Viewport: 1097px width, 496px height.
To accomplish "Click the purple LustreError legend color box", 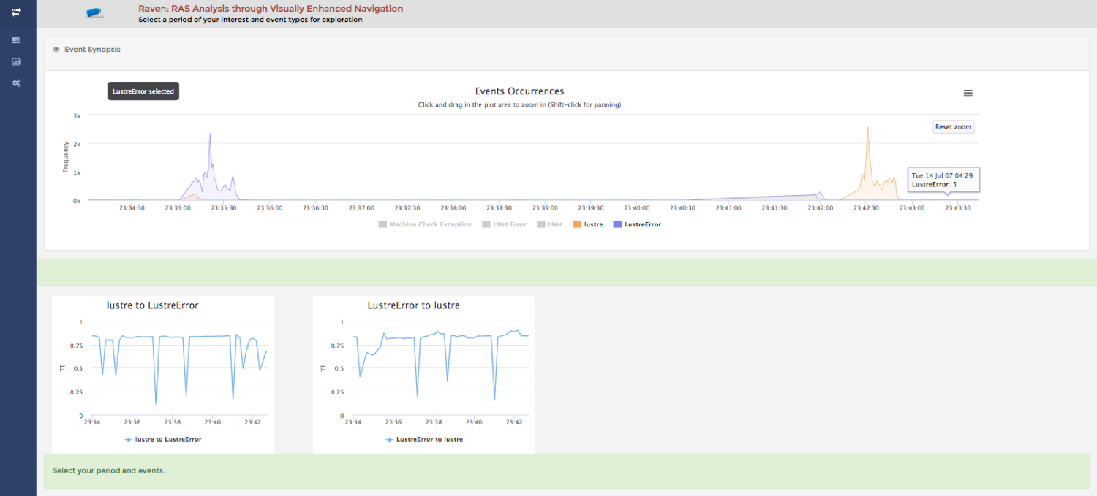I will tap(617, 224).
